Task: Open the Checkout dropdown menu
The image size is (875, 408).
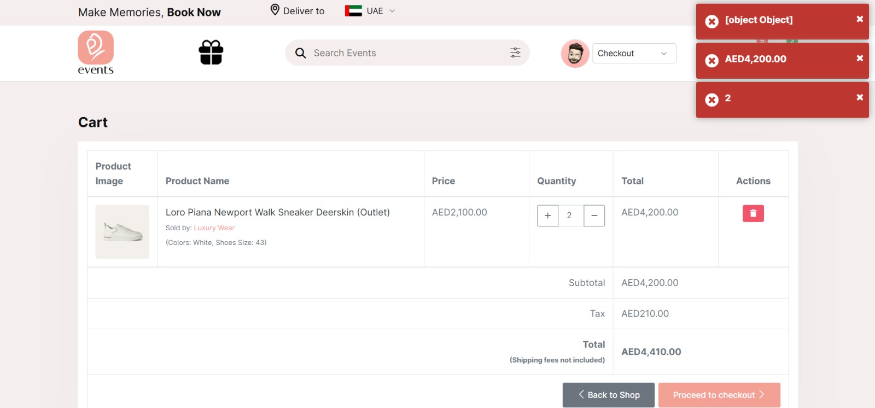Action: [x=634, y=54]
